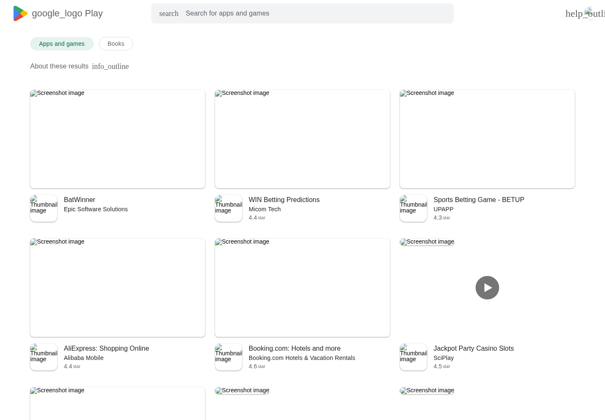The height and width of the screenshot is (420, 605).
Task: Click the Google Play logo icon
Action: pyautogui.click(x=21, y=13)
